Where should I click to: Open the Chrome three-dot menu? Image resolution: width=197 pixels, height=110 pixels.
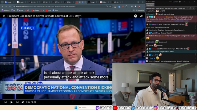pyautogui.click(x=143, y=6)
